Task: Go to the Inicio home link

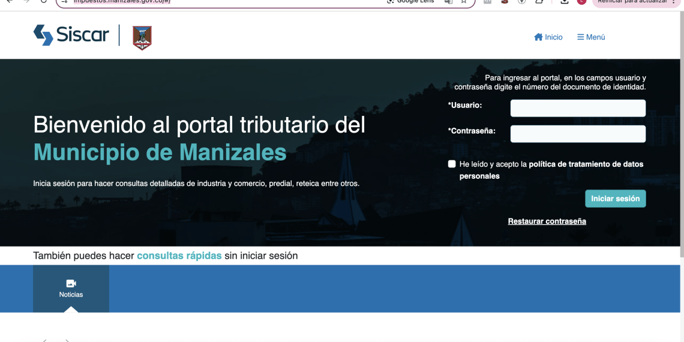Action: pos(548,37)
